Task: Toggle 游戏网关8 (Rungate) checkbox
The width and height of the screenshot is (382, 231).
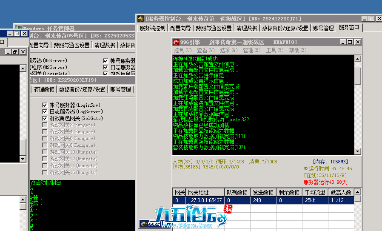Action: coord(45,145)
